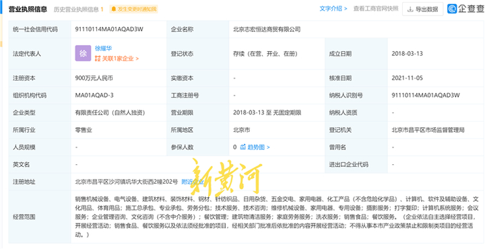Open 附近企业 link next to address
The height and width of the screenshot is (249, 485).
coord(193,182)
